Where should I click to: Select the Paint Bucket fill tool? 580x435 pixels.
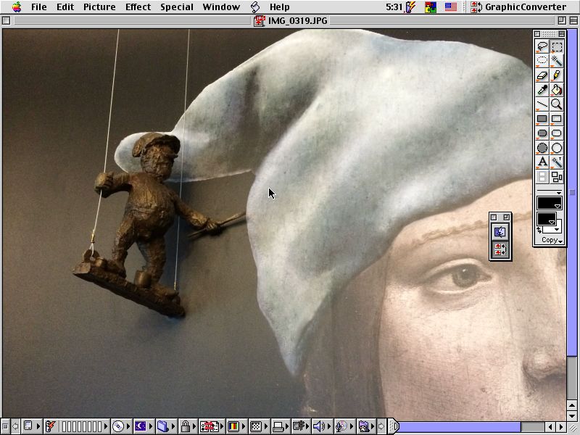click(557, 89)
